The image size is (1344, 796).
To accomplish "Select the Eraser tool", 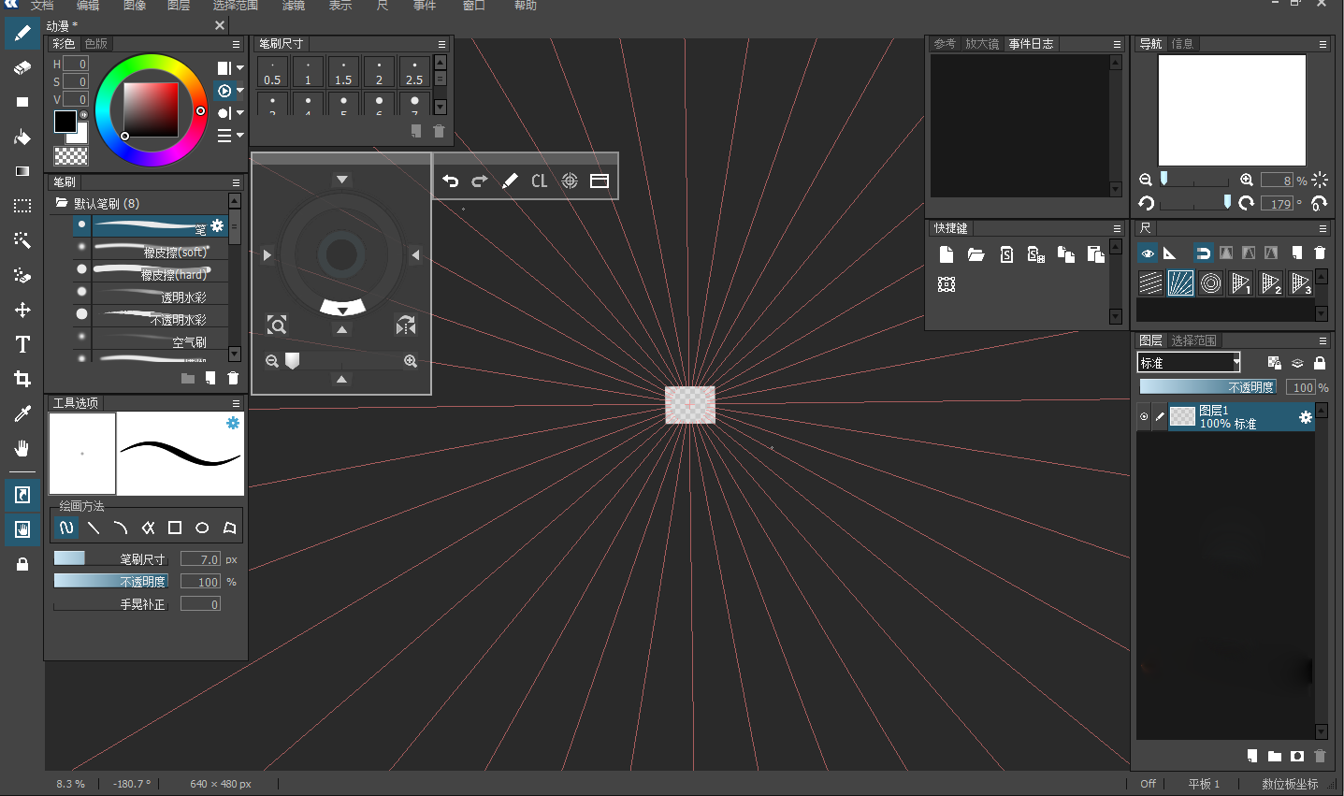I will coord(22,67).
